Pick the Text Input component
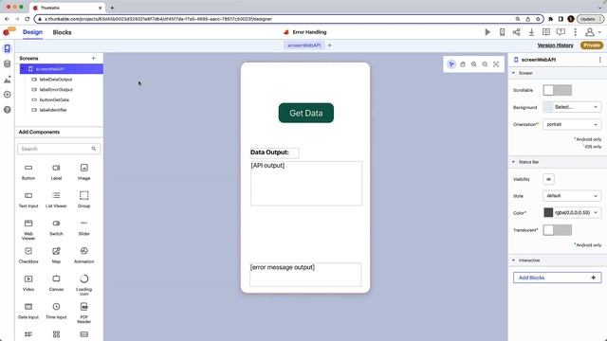This screenshot has width=607, height=341. [28, 200]
